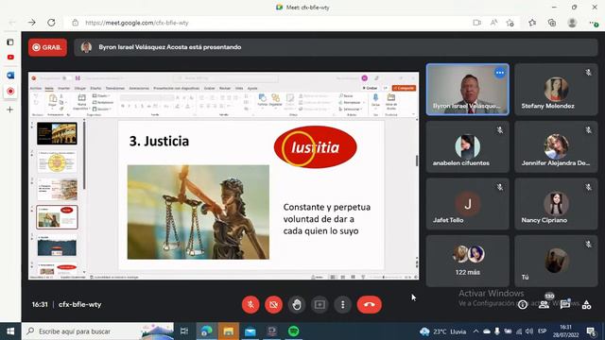The width and height of the screenshot is (605, 340).
Task: Click the 3. Justicia slide title
Action: pyautogui.click(x=159, y=141)
